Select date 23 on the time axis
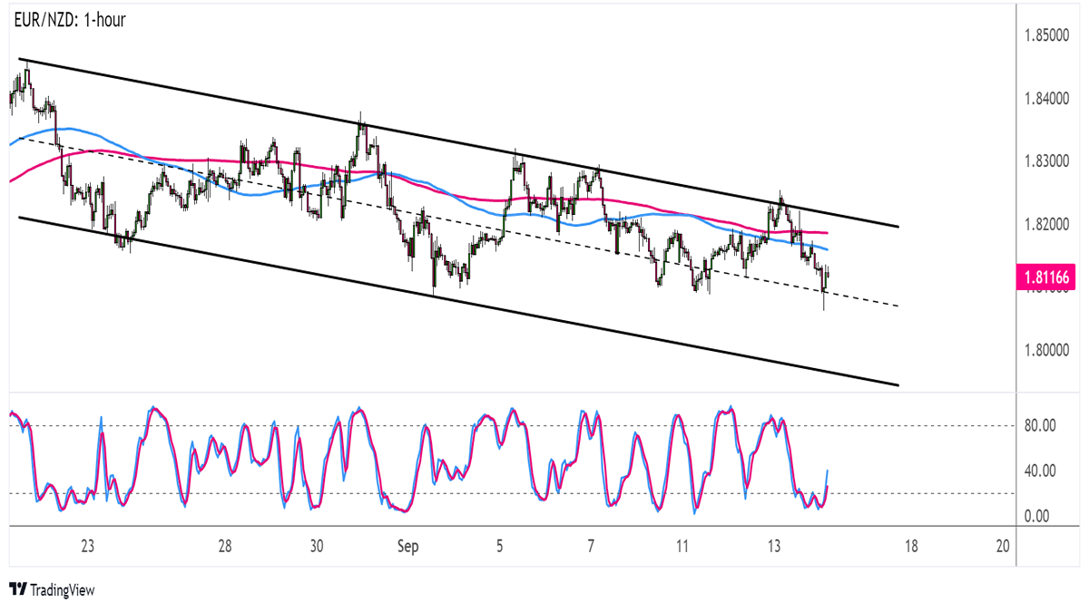Screen dimensions: 1089x612 tap(87, 547)
